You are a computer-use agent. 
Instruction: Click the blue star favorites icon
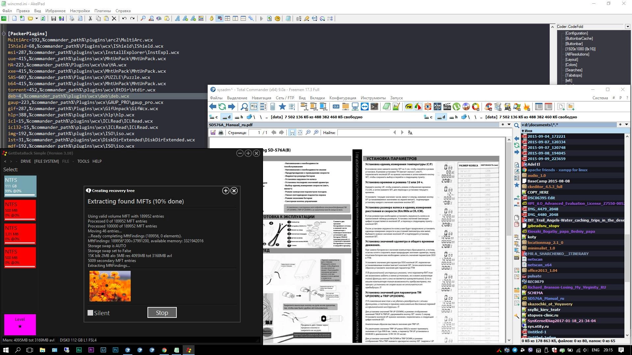[282, 106]
